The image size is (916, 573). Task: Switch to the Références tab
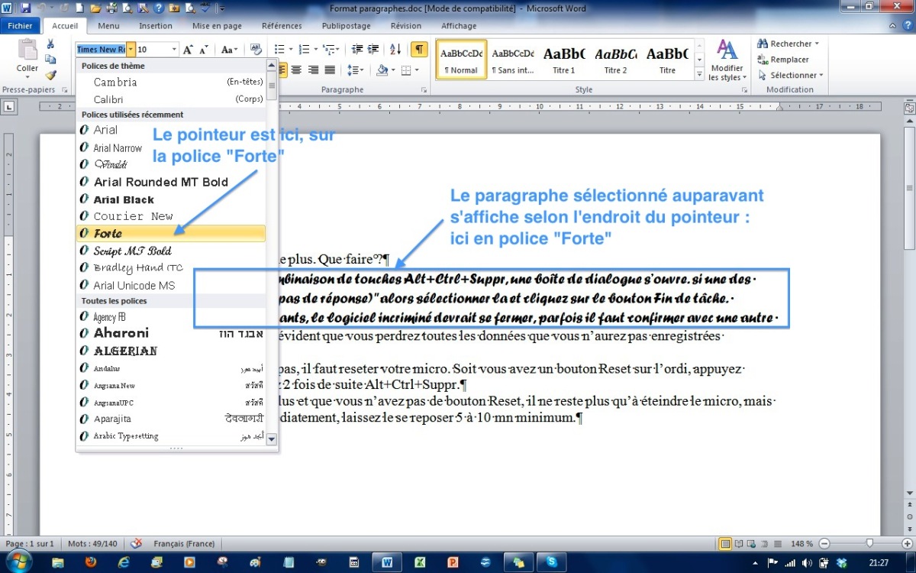[282, 26]
